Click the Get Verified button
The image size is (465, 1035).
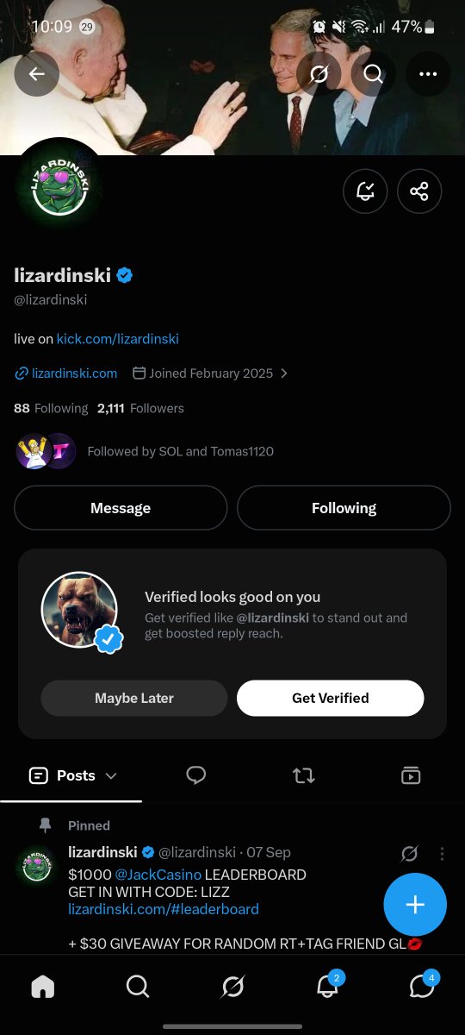pyautogui.click(x=330, y=698)
